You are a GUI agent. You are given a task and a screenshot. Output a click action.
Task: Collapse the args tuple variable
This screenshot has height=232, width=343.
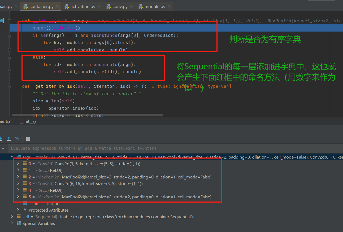pyautogui.click(x=12, y=157)
